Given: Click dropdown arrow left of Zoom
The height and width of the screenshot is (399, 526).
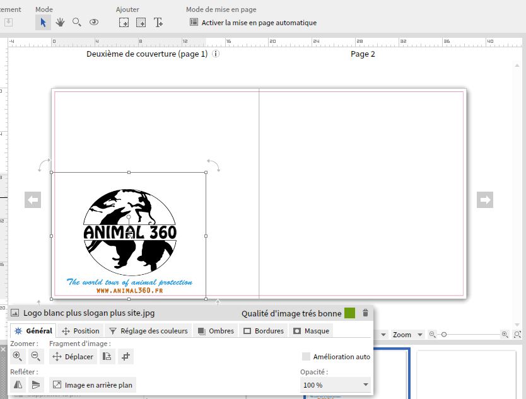Looking at the screenshot, I should 383,335.
